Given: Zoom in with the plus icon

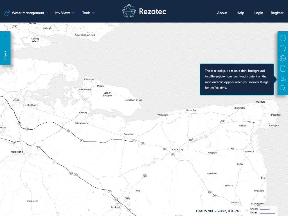Looking at the screenshot, I should [282, 38].
